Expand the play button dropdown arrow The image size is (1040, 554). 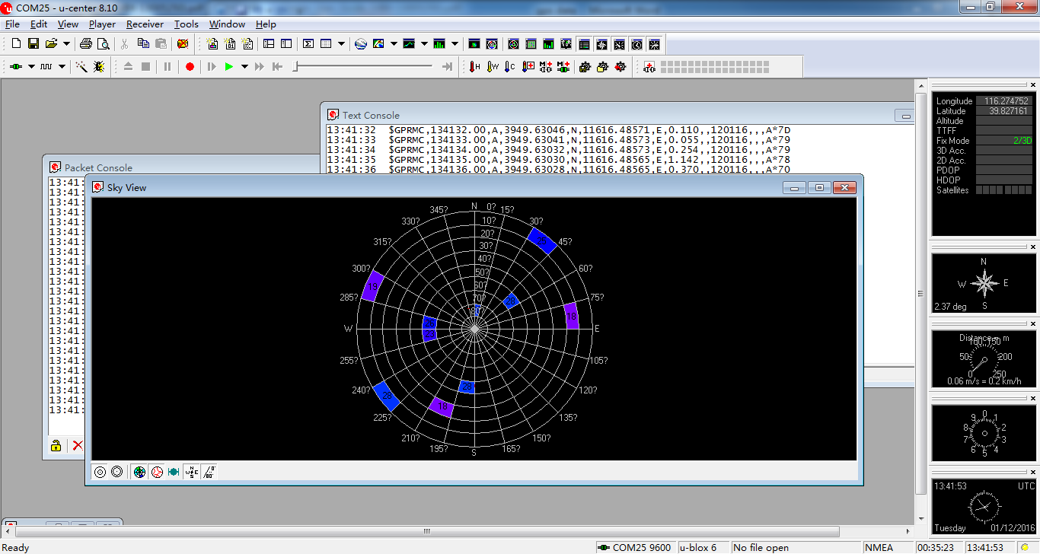click(244, 67)
